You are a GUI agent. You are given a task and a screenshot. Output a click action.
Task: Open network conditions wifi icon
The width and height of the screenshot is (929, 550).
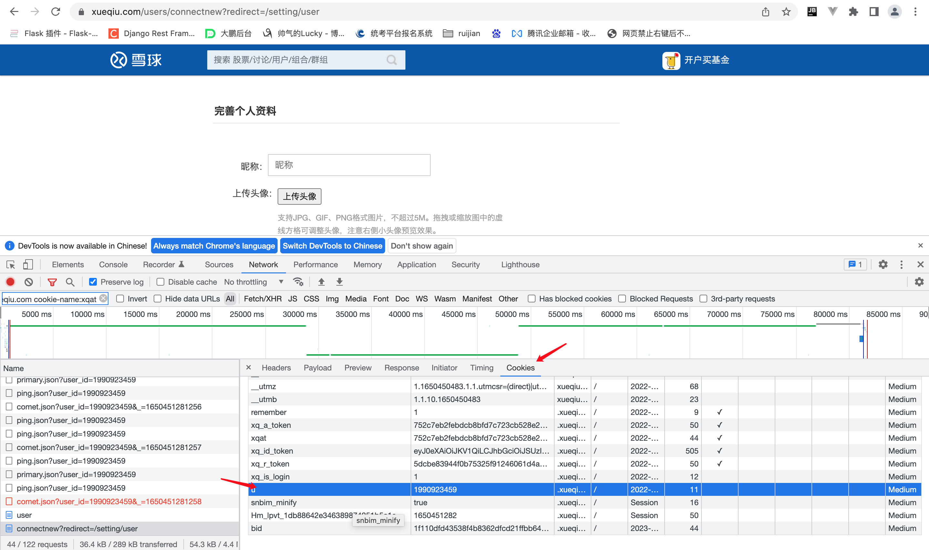tap(298, 282)
